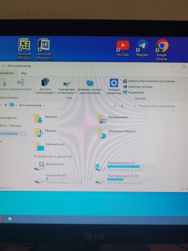Click the Доступ к мультимедиа icon
Screen dimensions: 188x251
(x=45, y=82)
